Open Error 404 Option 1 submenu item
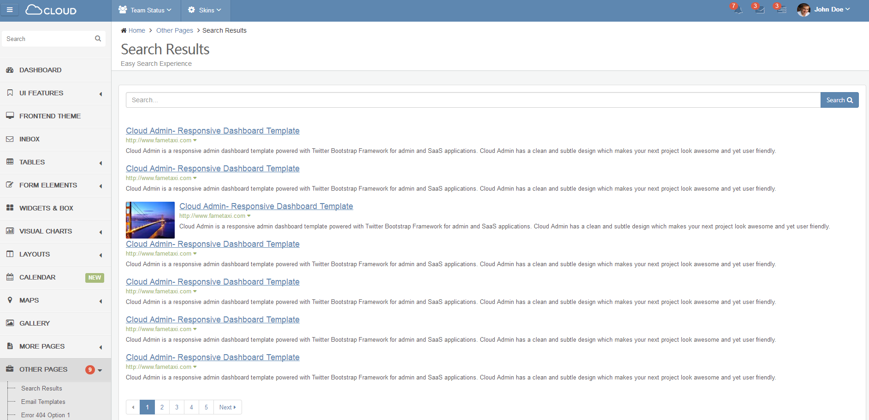This screenshot has height=420, width=869. click(46, 415)
